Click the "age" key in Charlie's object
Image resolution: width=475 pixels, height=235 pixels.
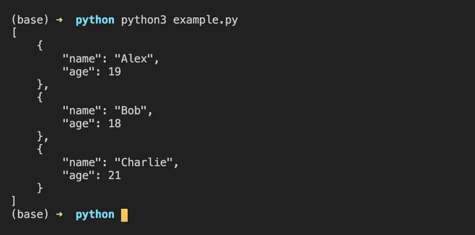79,176
